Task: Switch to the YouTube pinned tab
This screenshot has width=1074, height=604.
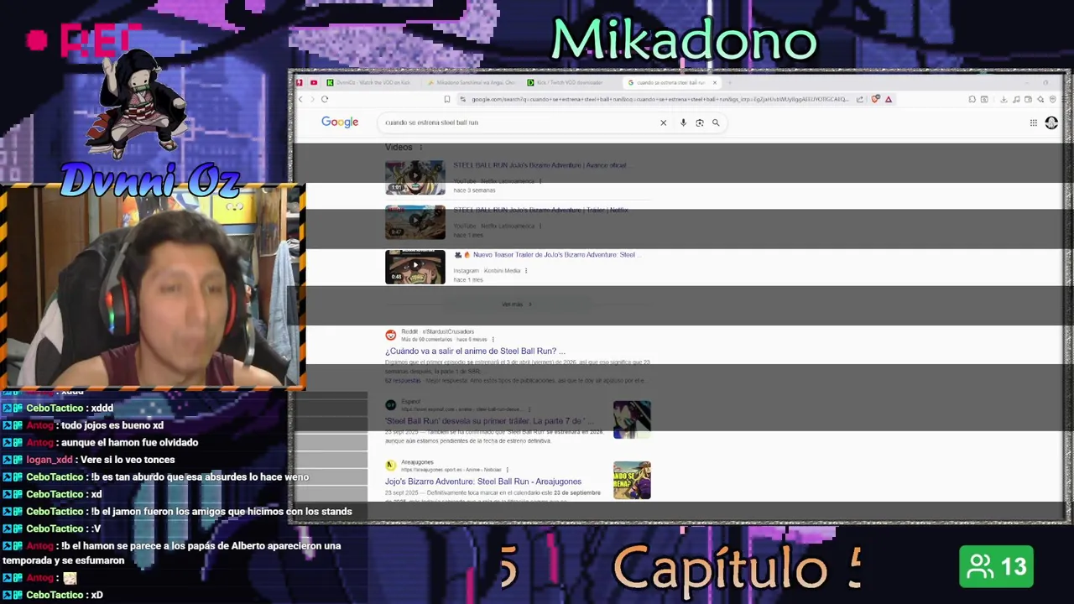Action: (314, 82)
